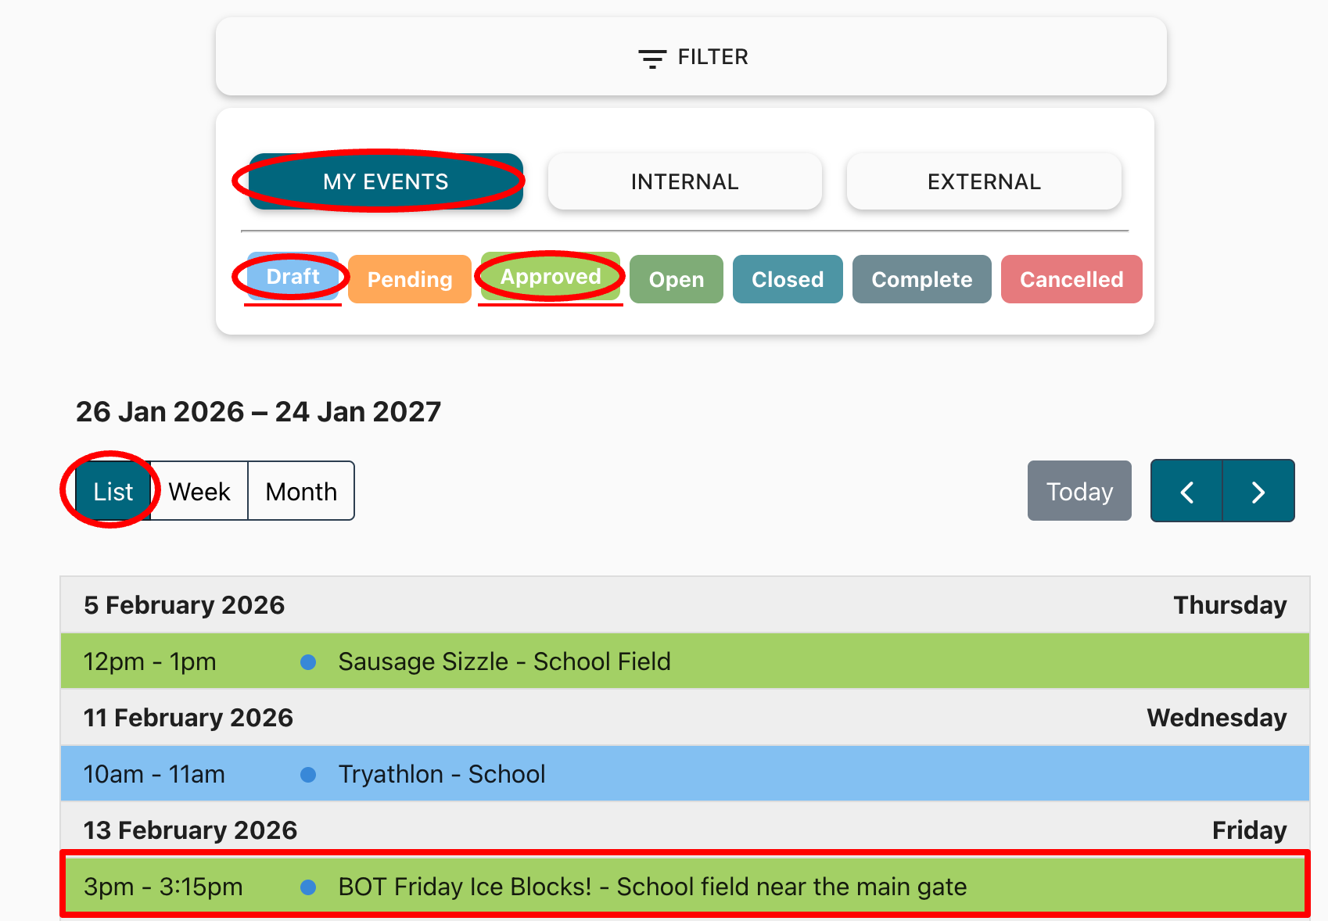The width and height of the screenshot is (1328, 921).
Task: Switch to the Internal events tab
Action: tap(684, 182)
